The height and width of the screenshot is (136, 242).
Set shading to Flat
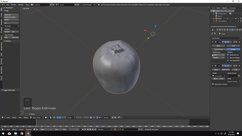[x=15, y=32]
